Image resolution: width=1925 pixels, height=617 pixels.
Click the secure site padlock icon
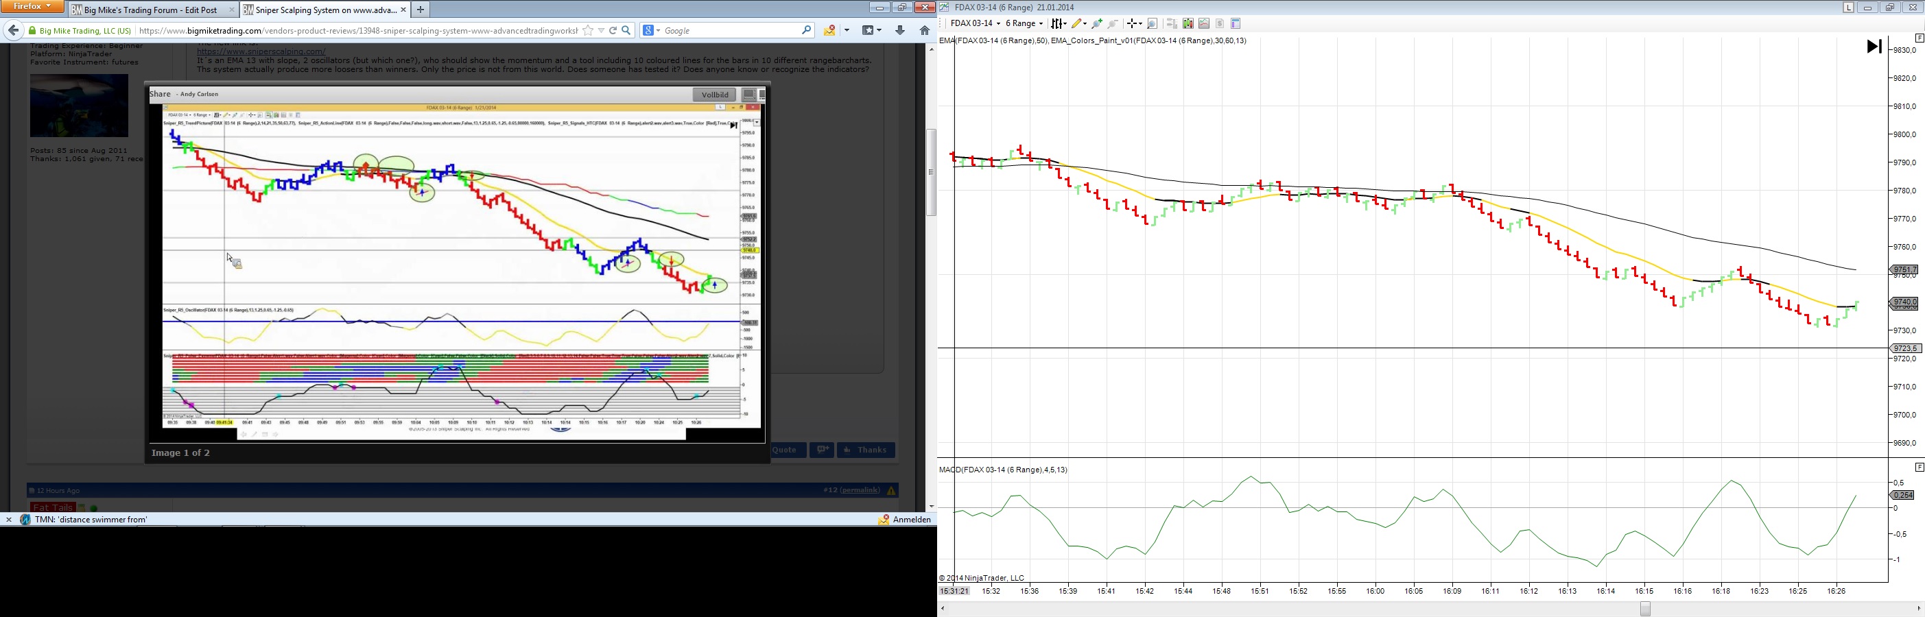[x=32, y=31]
